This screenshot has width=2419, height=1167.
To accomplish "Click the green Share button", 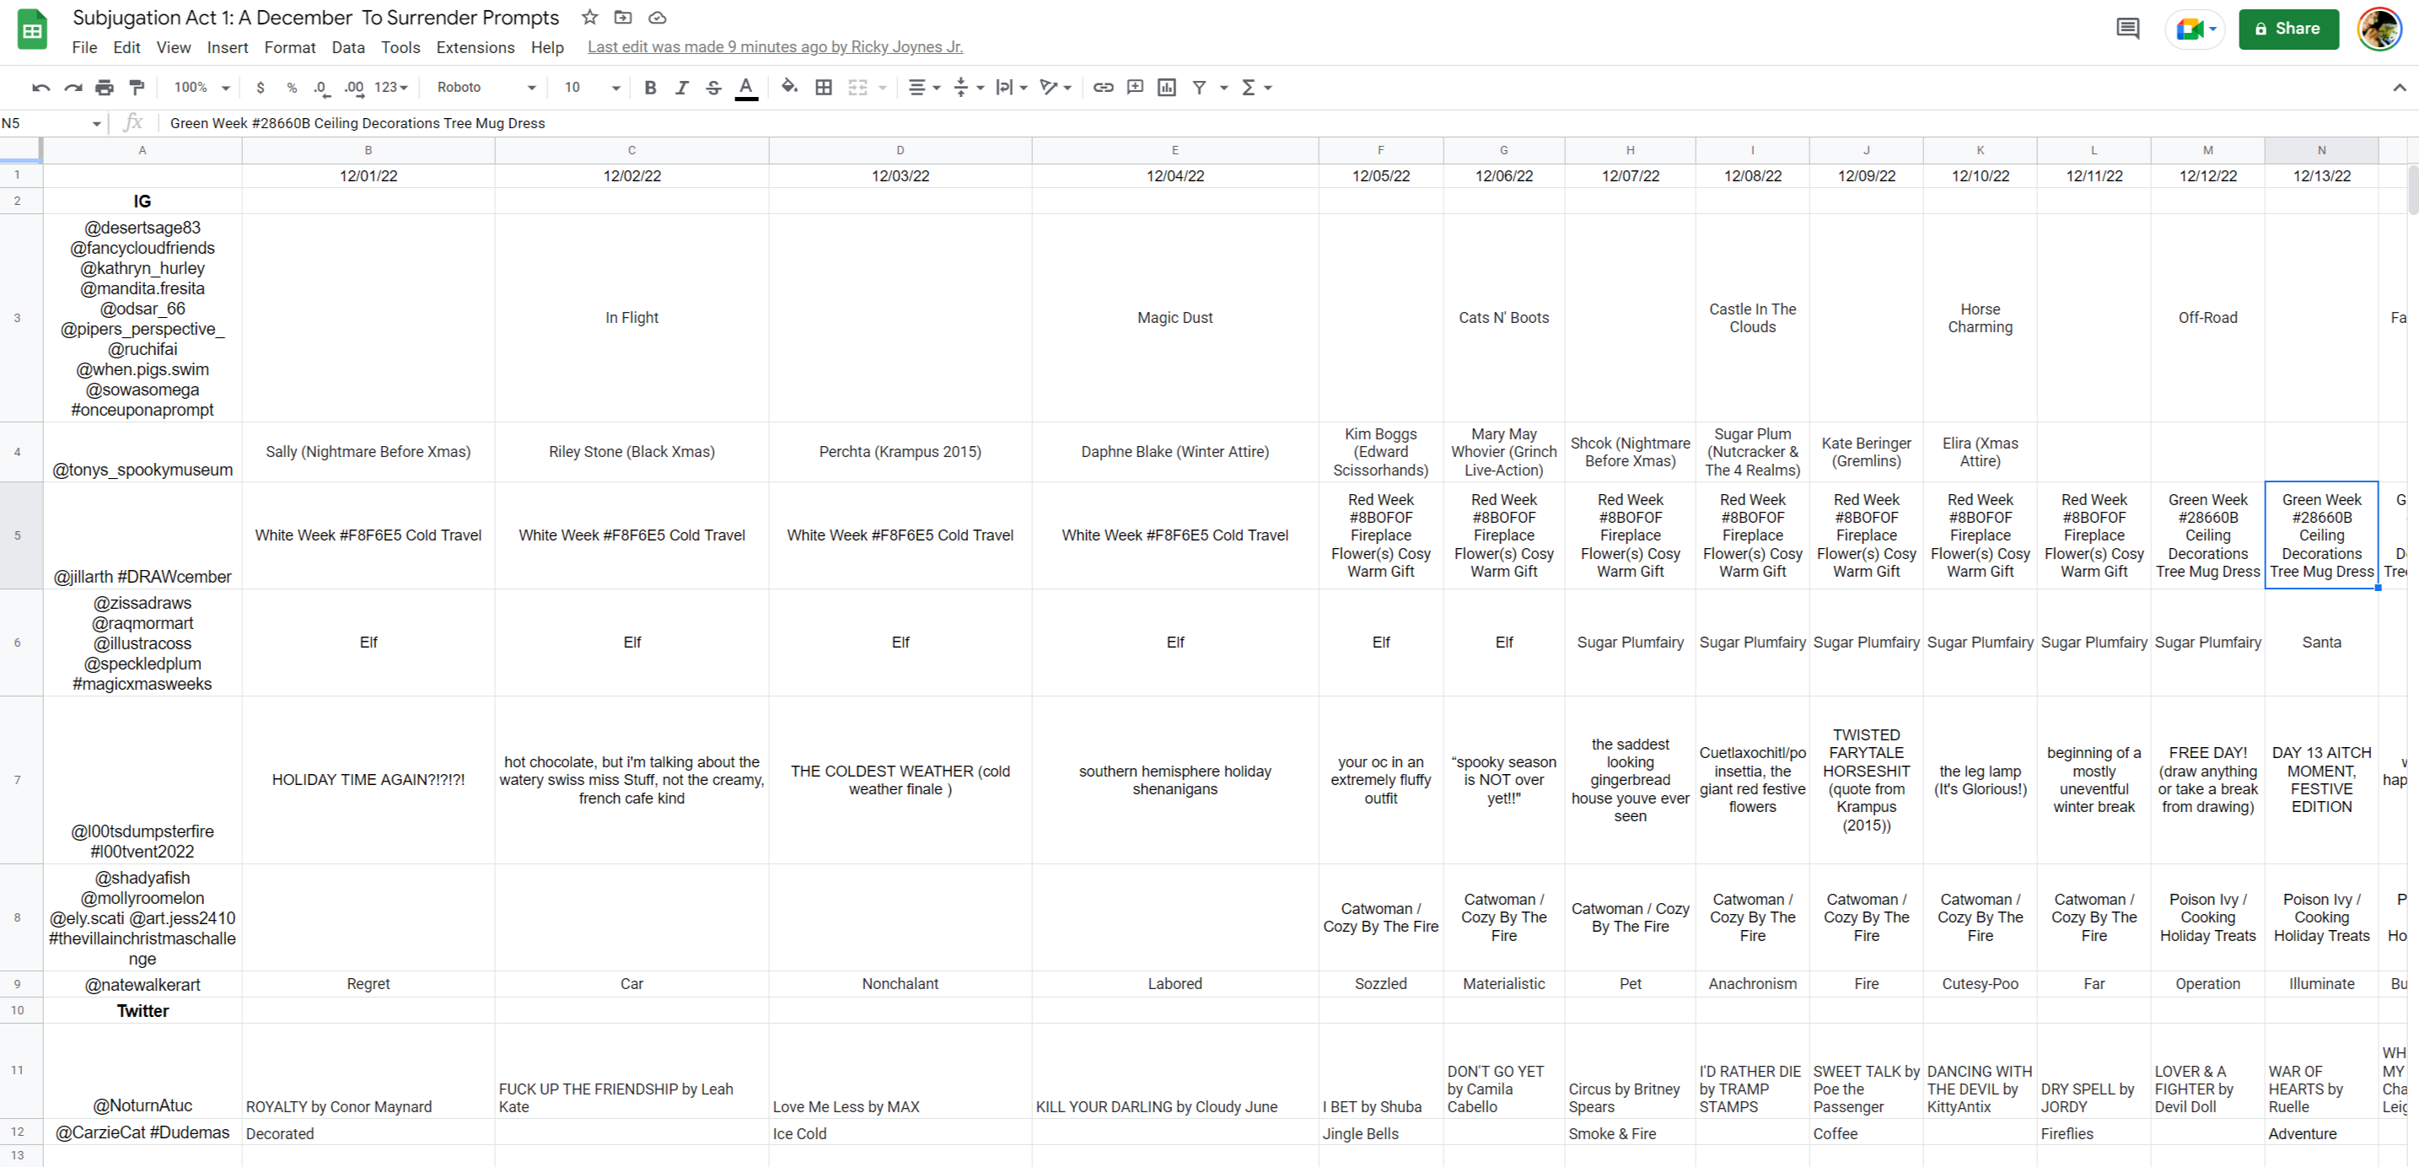I will click(2287, 28).
